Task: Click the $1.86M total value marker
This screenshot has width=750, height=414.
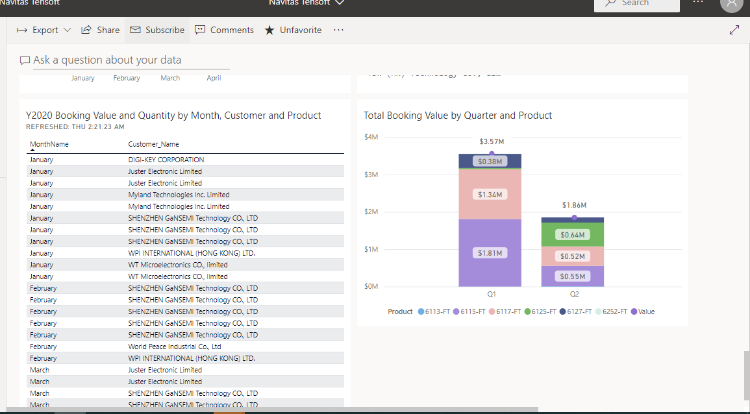Action: (x=575, y=217)
